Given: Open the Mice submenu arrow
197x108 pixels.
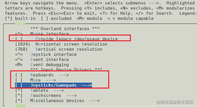Looking at the screenshot, I should [x=51, y=80].
